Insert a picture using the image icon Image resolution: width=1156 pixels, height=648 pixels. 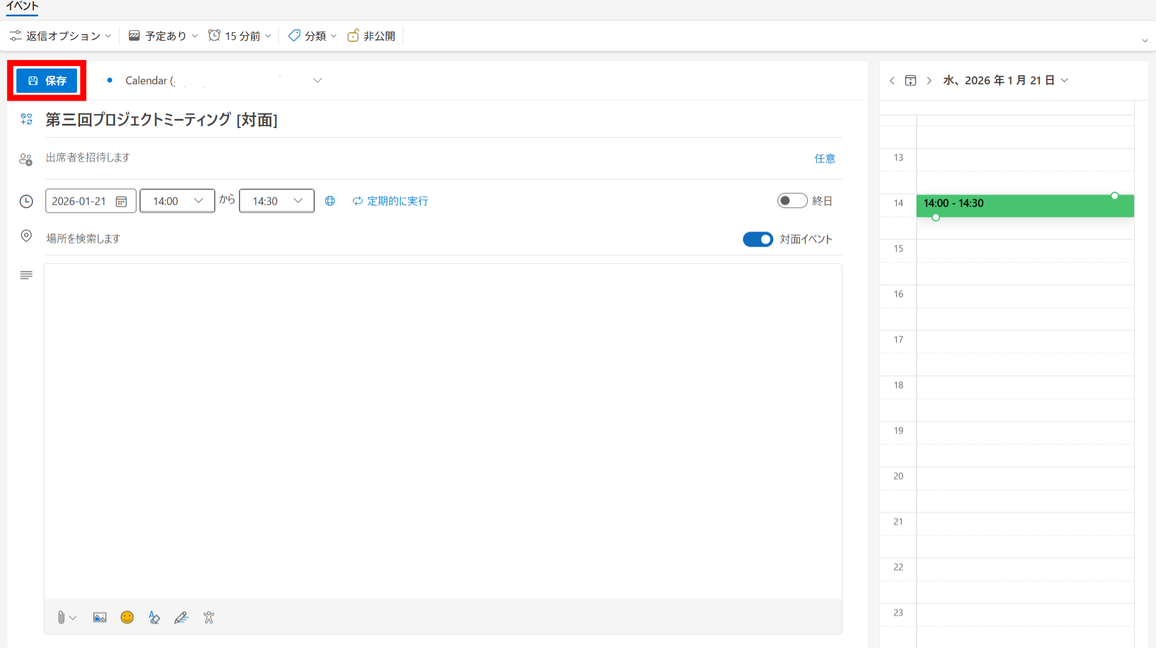[x=99, y=617]
